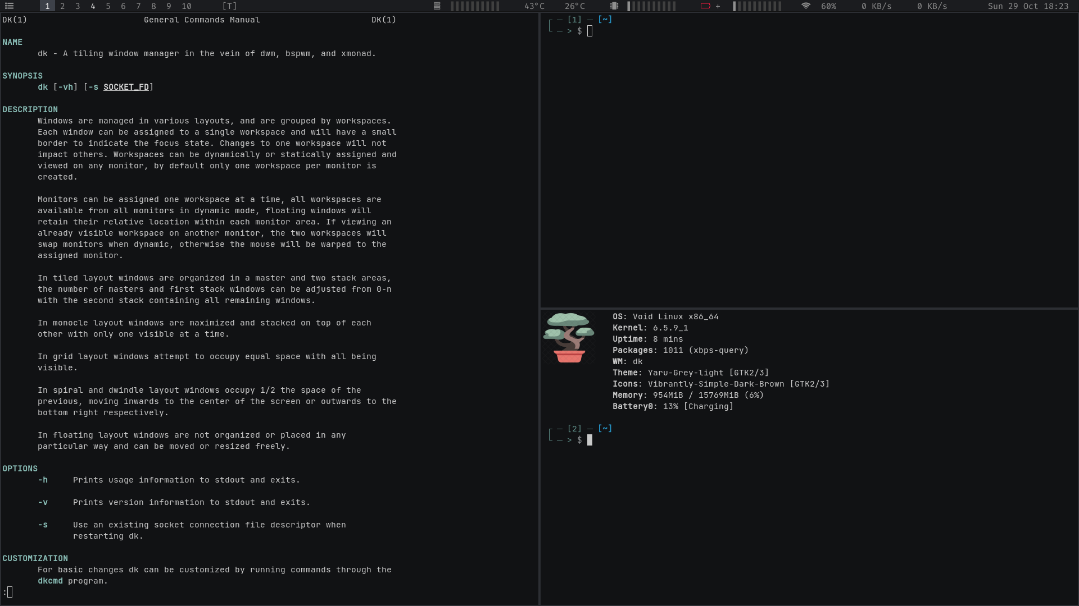1079x606 pixels.
Task: Switch to workspace 7
Action: coord(138,6)
